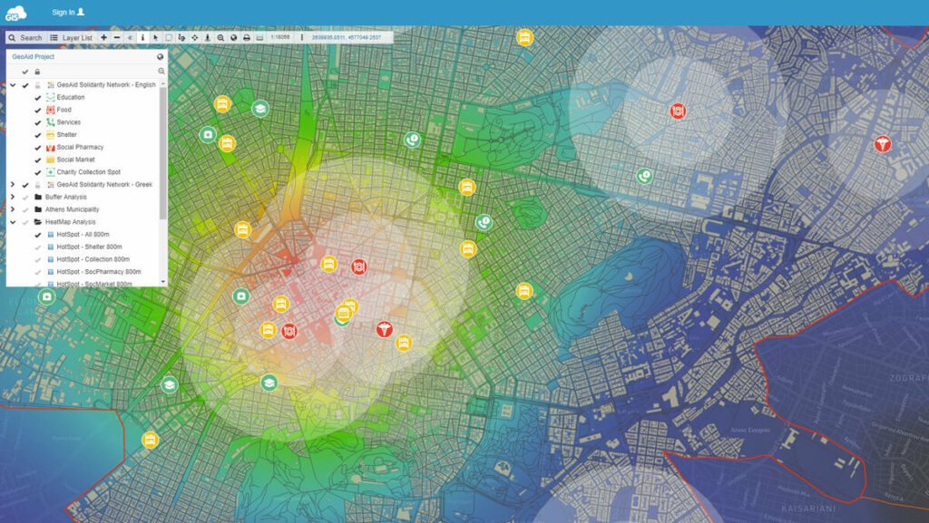Click the layer search magnifier in the panel
Image resolution: width=929 pixels, height=523 pixels.
pos(161,71)
